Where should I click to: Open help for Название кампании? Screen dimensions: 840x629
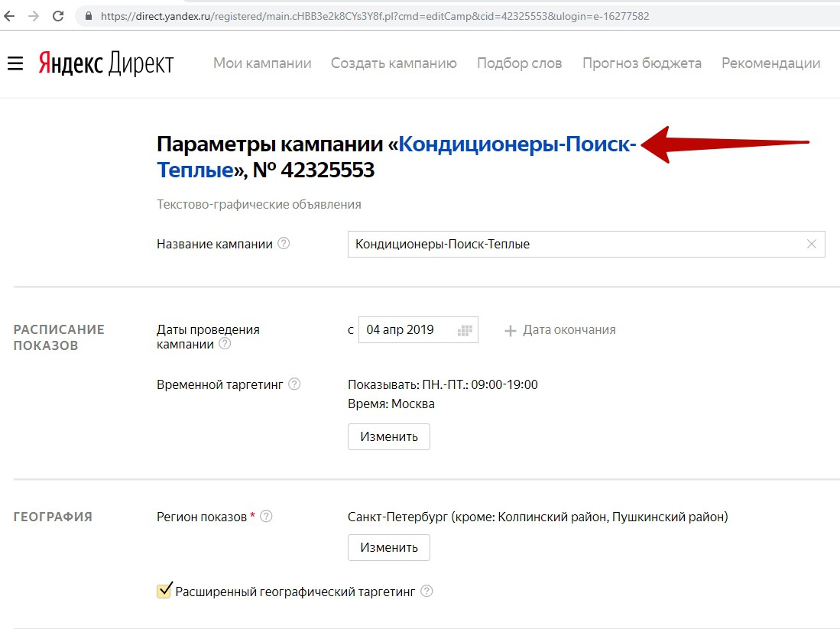(x=284, y=243)
